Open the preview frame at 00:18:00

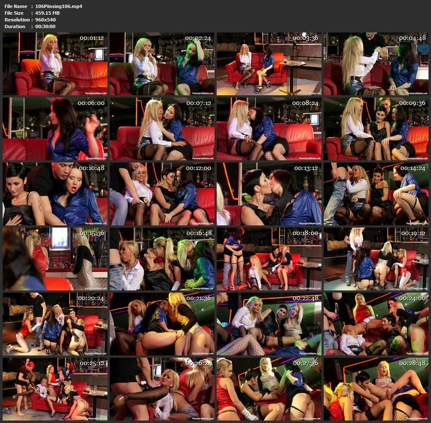click(x=269, y=259)
